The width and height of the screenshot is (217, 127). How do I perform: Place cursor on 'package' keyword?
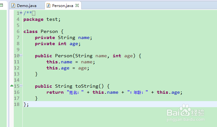coord(33,20)
